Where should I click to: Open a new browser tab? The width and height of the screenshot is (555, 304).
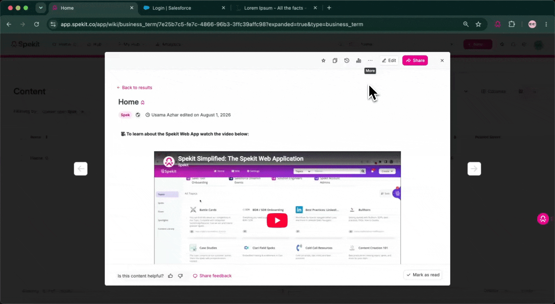pos(330,8)
